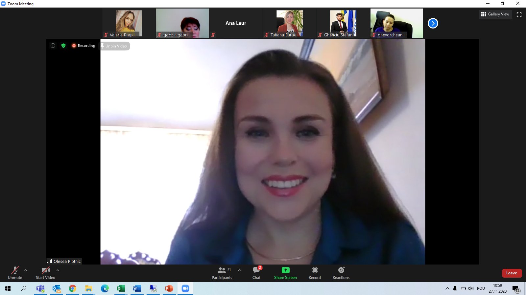Expand video options arrow next to Start Video
The width and height of the screenshot is (526, 295).
tap(58, 270)
